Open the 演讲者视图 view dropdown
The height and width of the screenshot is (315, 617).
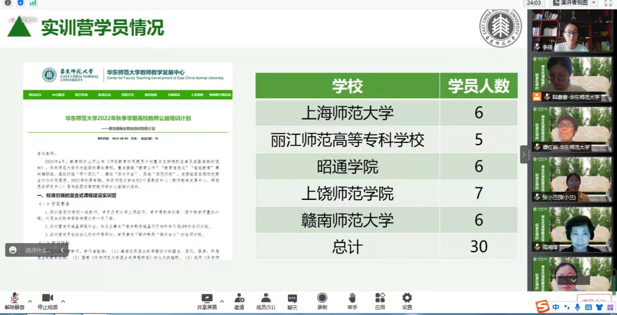click(x=575, y=3)
